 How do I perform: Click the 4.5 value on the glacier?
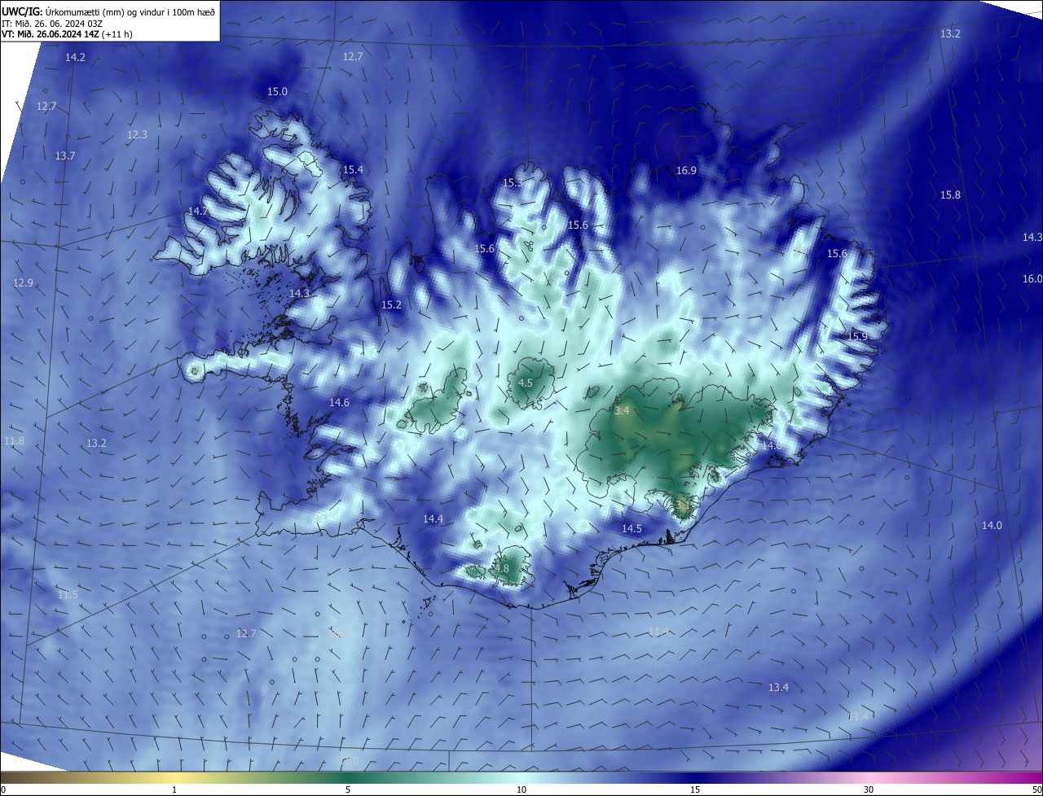(x=526, y=383)
